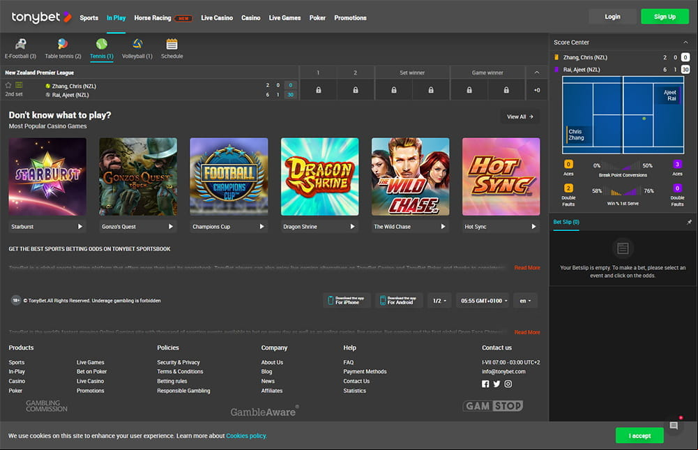Play Hot Sync via its arrow icon

(x=533, y=226)
